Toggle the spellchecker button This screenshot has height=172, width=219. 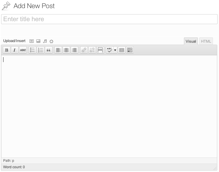[x=110, y=50]
